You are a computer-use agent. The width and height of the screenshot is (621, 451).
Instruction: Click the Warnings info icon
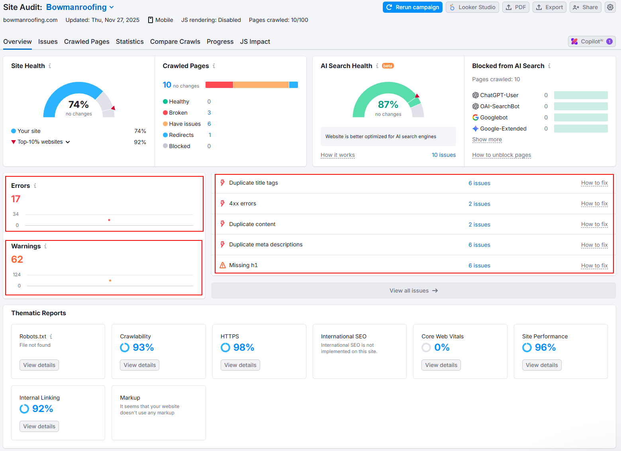click(x=45, y=246)
